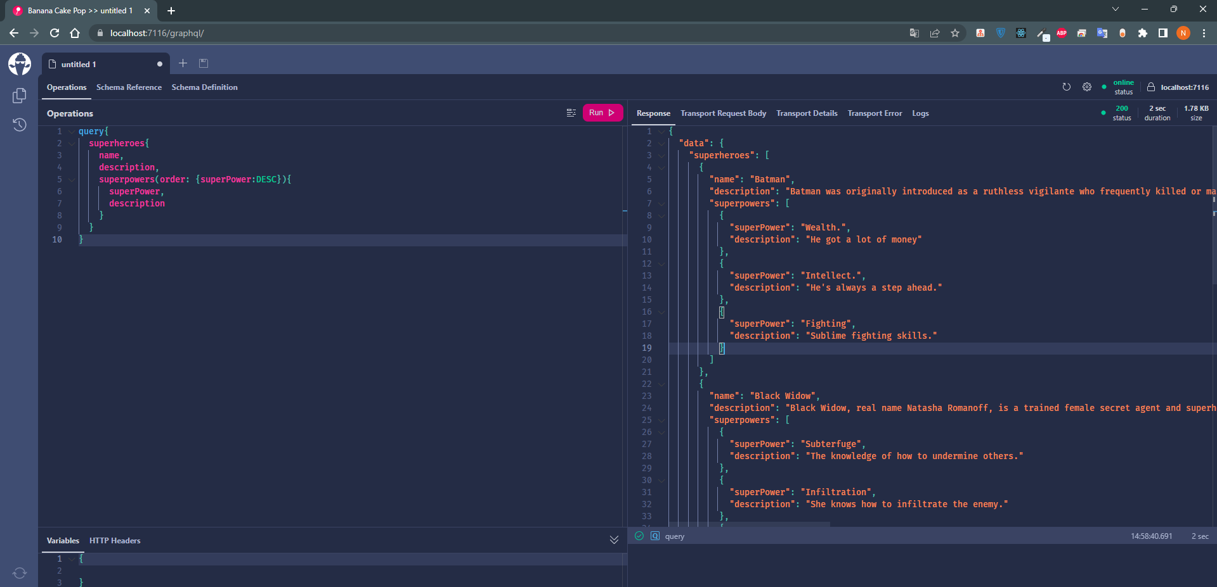Open the Transport Details tab
The height and width of the screenshot is (587, 1217).
807,113
